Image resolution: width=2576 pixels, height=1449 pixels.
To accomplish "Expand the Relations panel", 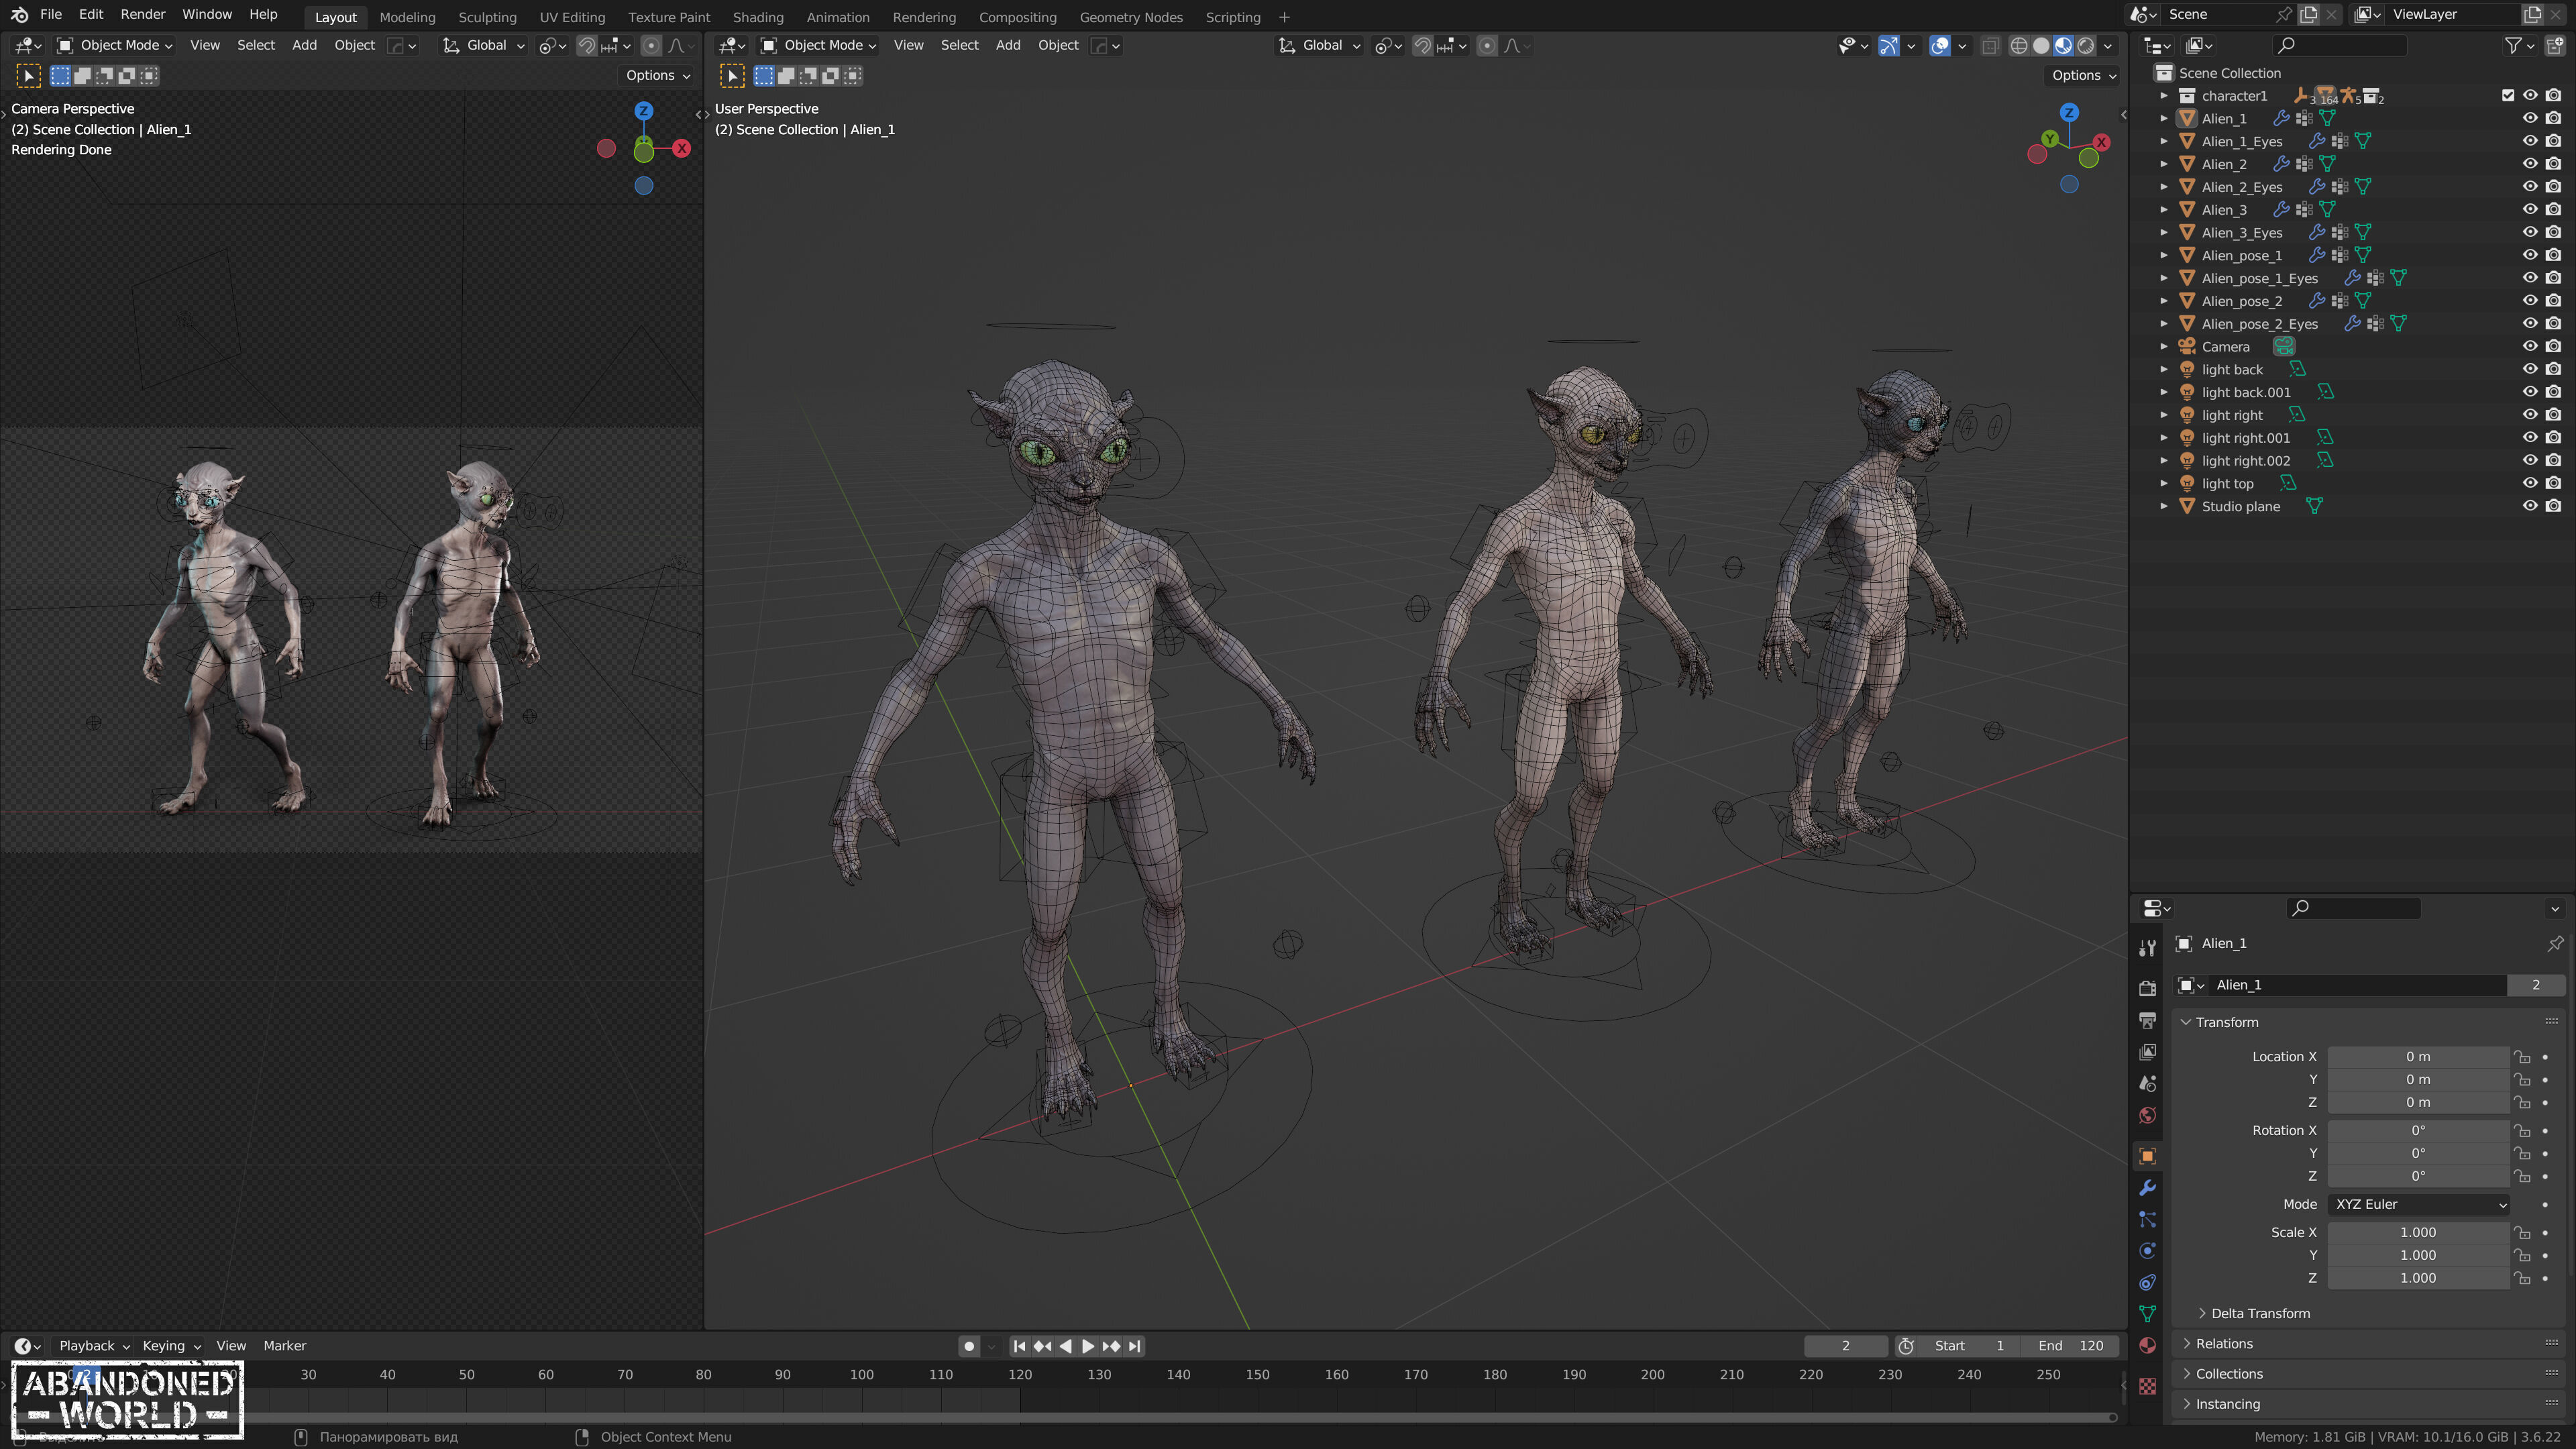I will pyautogui.click(x=2186, y=1343).
